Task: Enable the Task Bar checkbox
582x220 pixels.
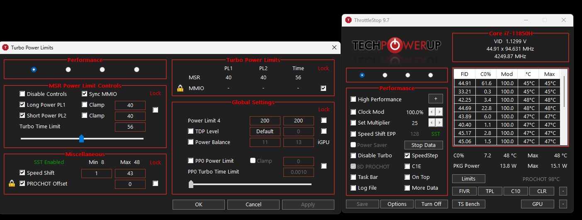Action: tap(353, 177)
